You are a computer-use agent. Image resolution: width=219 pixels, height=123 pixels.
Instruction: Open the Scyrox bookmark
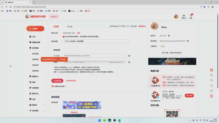pos(72,11)
